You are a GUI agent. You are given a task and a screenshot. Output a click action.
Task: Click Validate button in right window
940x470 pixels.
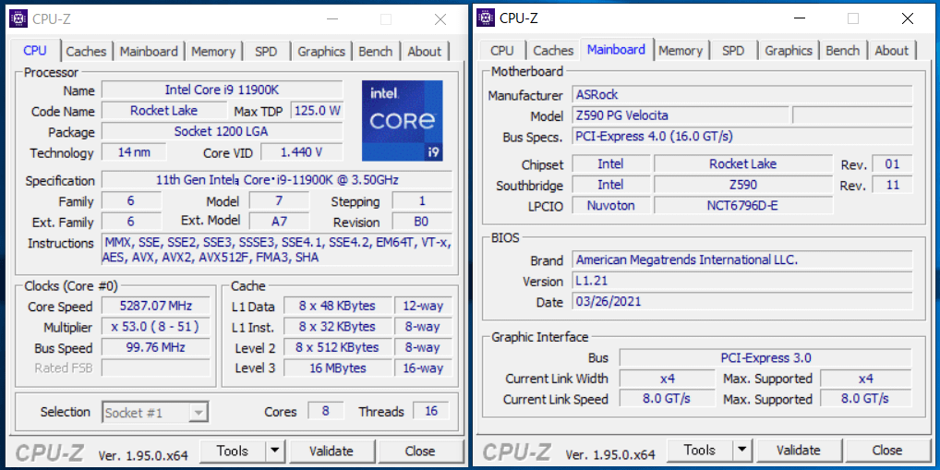coord(799,451)
